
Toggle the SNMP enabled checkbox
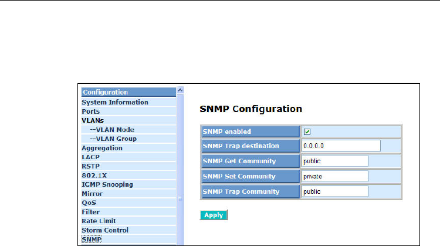(x=306, y=131)
